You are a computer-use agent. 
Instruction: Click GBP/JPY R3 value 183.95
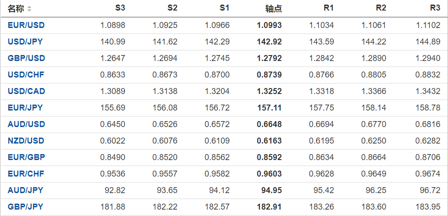(429, 207)
